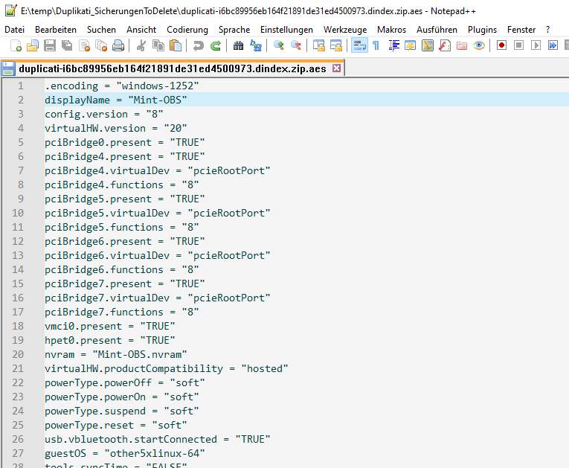Toggle word wrap toolbar button

[359, 45]
